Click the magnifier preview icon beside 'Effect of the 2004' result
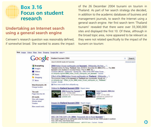This screenshot has height=127, width=151. click(109, 76)
